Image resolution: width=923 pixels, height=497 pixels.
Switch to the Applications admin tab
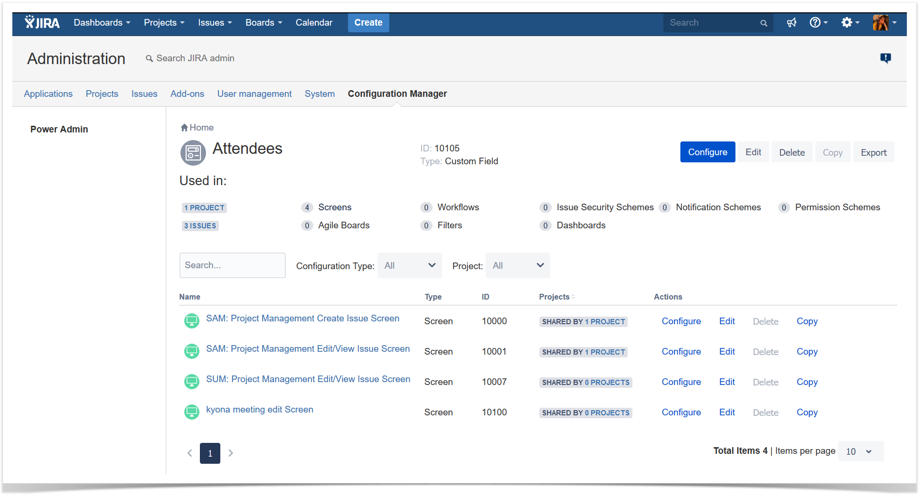point(48,94)
